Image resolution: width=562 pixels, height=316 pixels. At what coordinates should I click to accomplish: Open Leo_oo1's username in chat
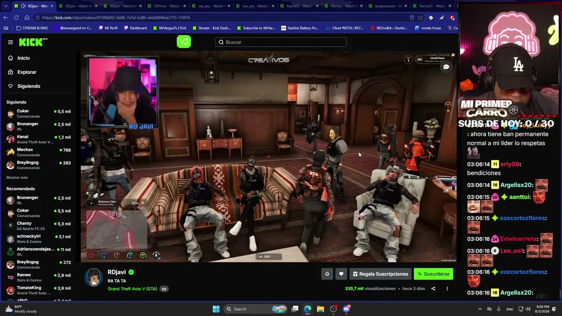512,251
